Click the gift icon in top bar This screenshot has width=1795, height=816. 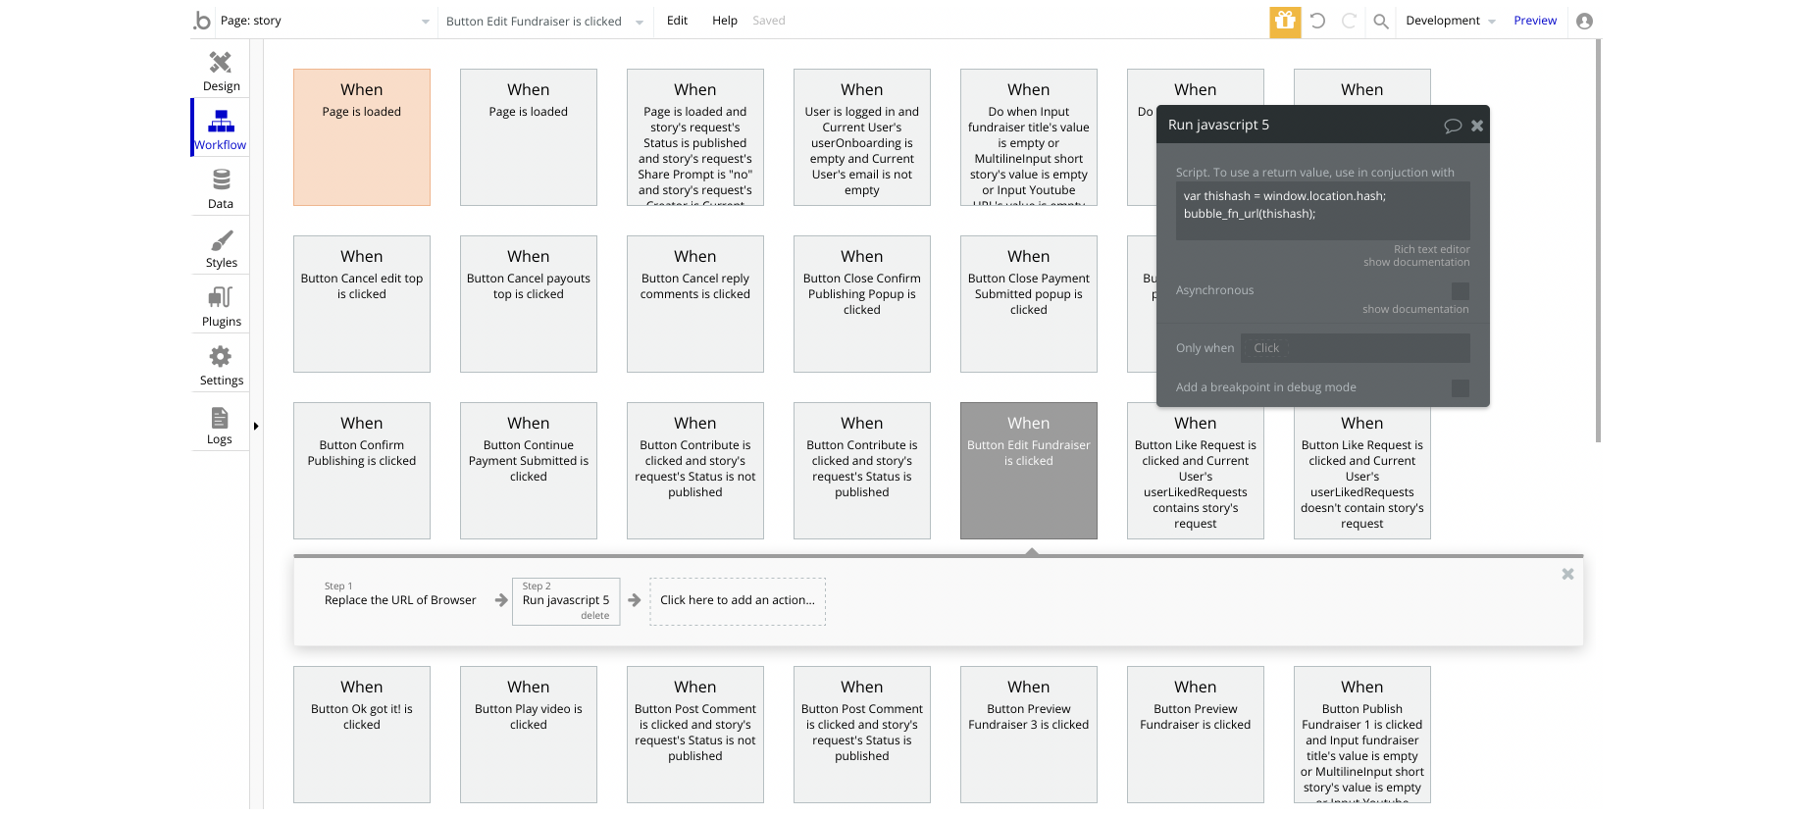pos(1285,21)
